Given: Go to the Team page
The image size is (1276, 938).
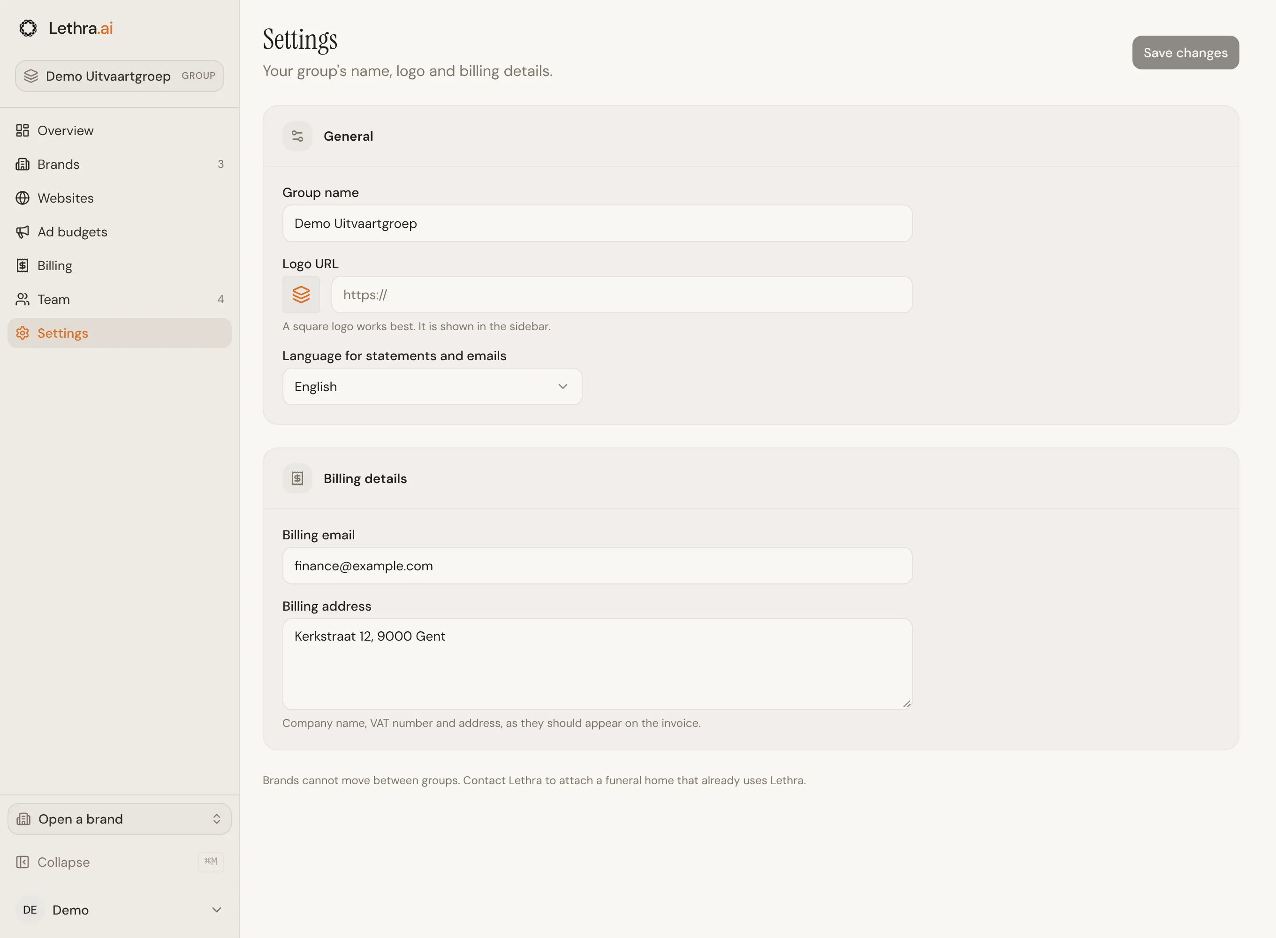Looking at the screenshot, I should coord(119,299).
